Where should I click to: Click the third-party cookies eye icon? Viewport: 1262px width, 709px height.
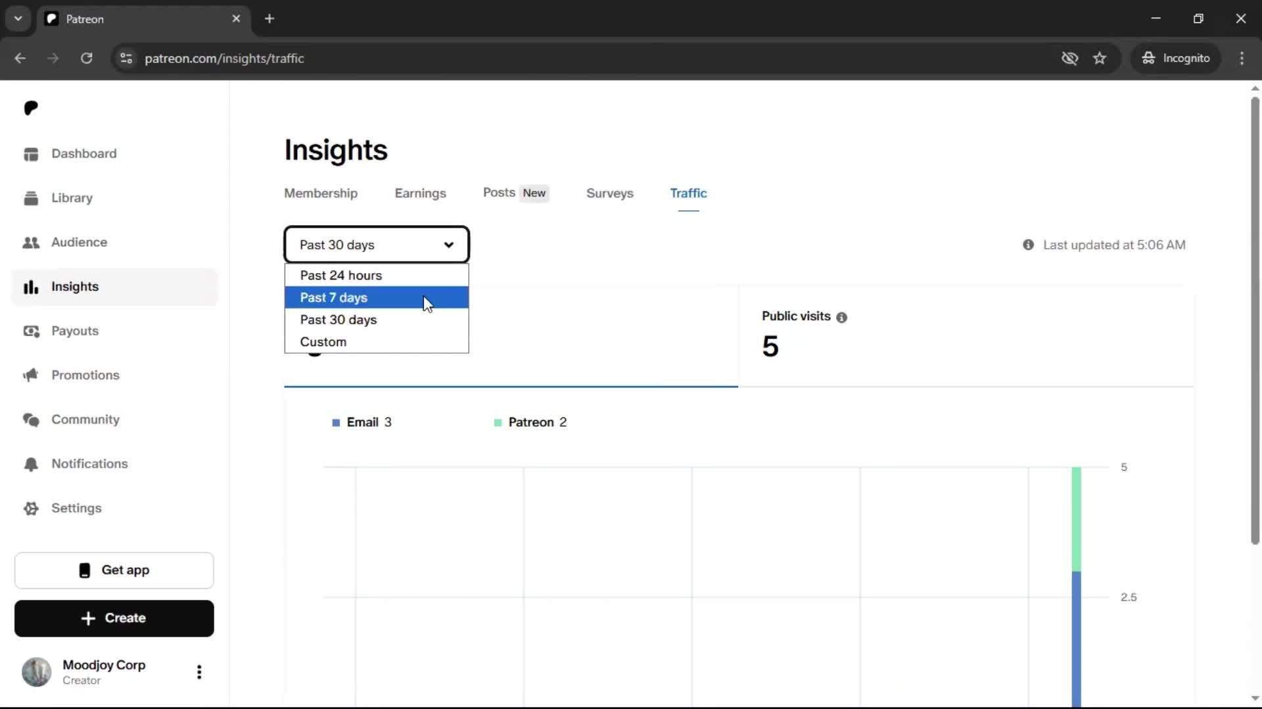[1069, 58]
